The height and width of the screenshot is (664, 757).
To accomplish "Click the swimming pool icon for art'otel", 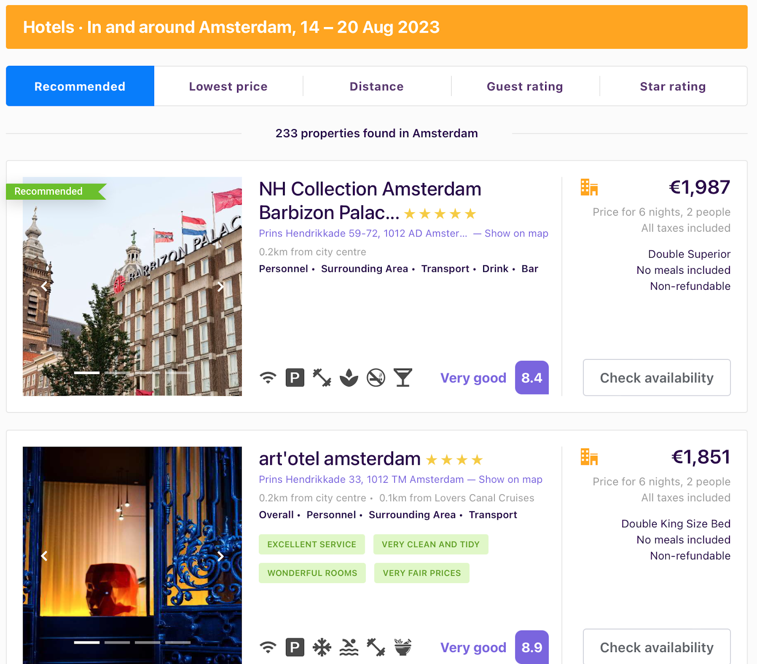I will pyautogui.click(x=349, y=647).
